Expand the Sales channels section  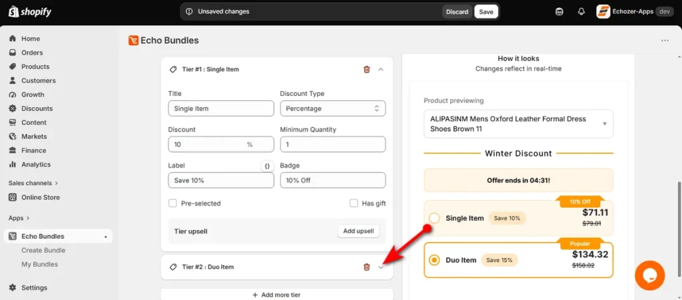pyautogui.click(x=33, y=183)
